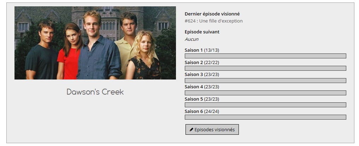
Task: Click the Saison 2 progress bar
Action: (265, 68)
